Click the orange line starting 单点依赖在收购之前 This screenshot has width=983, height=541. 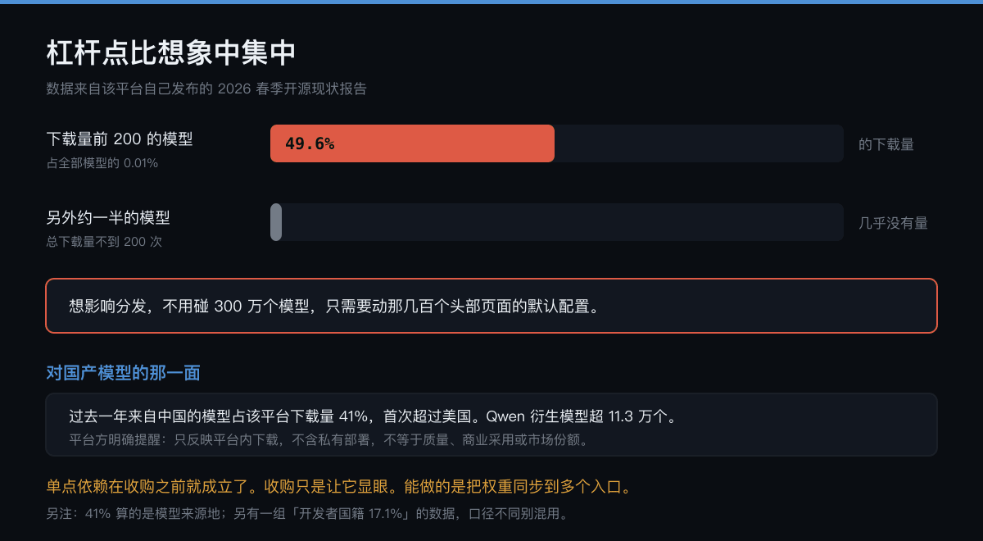pos(339,487)
